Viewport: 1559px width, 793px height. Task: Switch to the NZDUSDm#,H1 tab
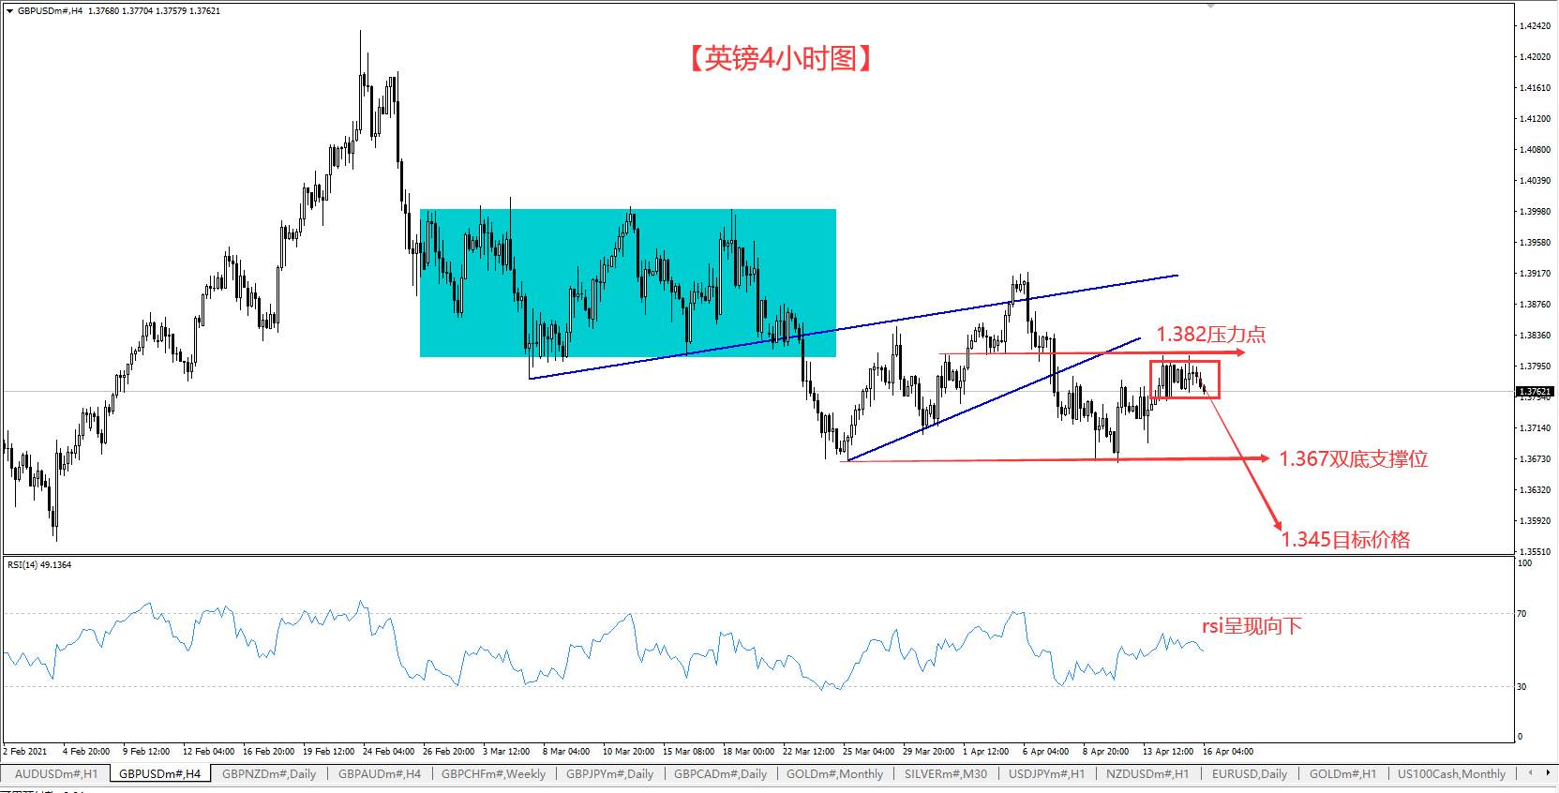click(1147, 774)
